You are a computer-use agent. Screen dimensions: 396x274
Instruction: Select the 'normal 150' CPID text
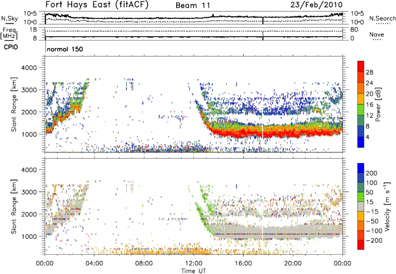(65, 49)
